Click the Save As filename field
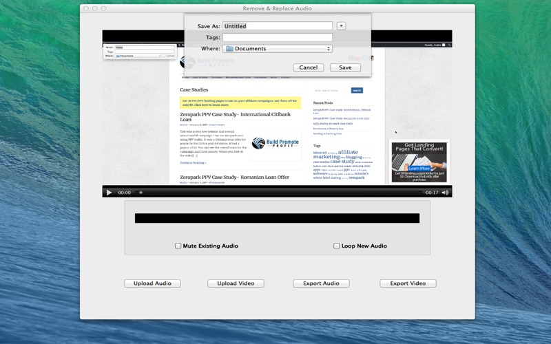This screenshot has height=344, width=551. [278, 26]
